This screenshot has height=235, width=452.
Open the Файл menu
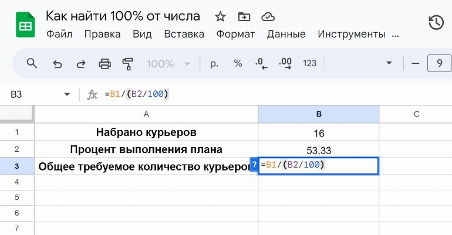60,34
